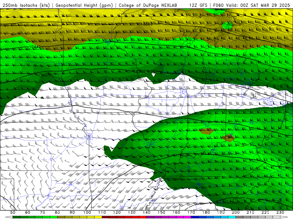Image resolution: width=293 pixels, height=219 pixels.
Task: Pick the cyan swatch left of 200
Action: [232, 217]
